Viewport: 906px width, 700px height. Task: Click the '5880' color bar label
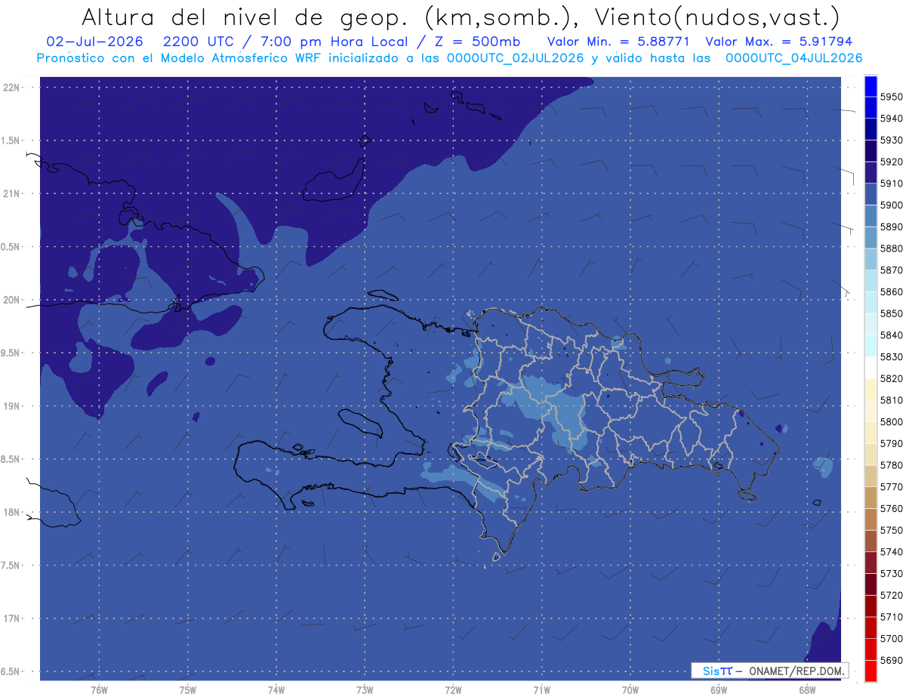[x=892, y=248]
